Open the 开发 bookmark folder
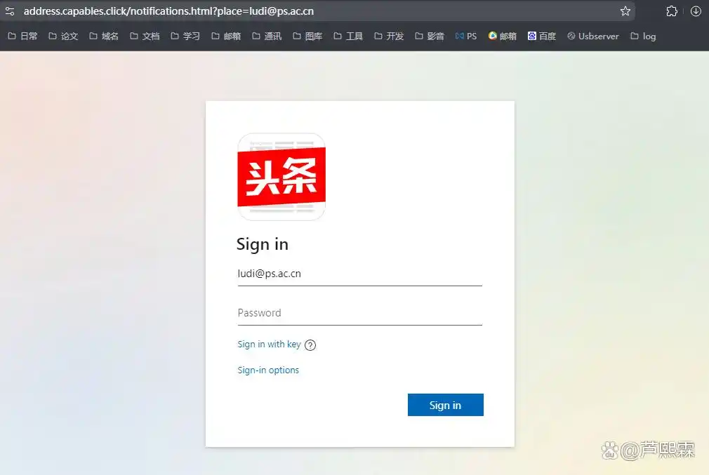This screenshot has height=475, width=709. click(389, 36)
